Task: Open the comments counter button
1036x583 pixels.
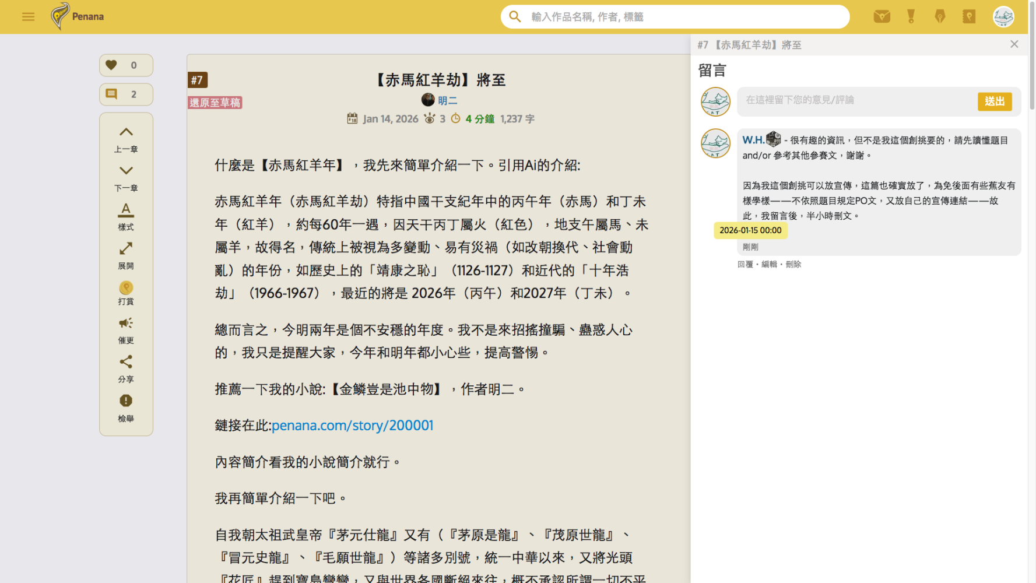Action: point(126,94)
